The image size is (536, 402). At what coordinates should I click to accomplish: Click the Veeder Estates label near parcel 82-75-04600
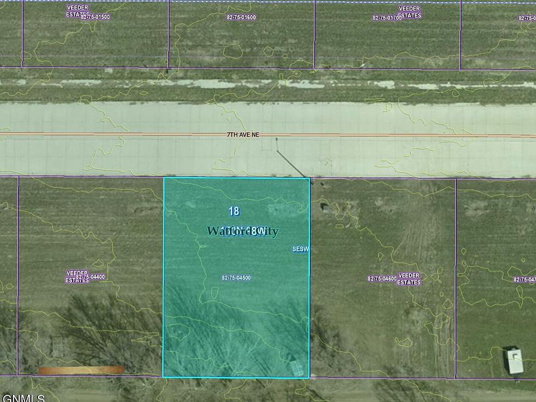pyautogui.click(x=409, y=279)
